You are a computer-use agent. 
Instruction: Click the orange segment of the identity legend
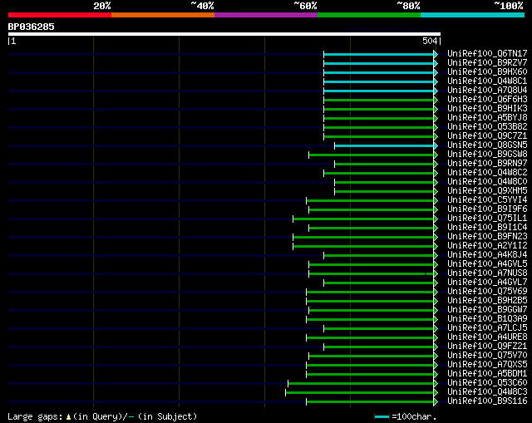pyautogui.click(x=163, y=15)
